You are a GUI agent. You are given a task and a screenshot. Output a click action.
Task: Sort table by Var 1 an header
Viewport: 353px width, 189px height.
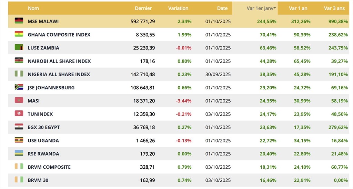pos(298,8)
